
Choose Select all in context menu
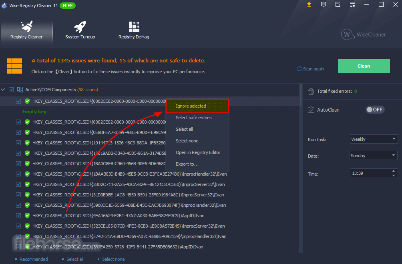click(197, 129)
